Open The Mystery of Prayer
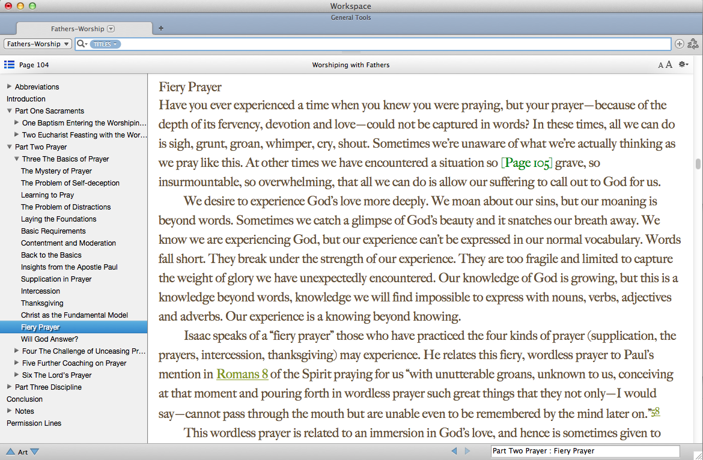 [x=56, y=171]
